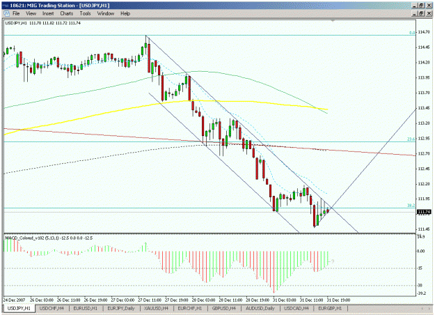
Task: Open the Help menu
Action: point(125,13)
